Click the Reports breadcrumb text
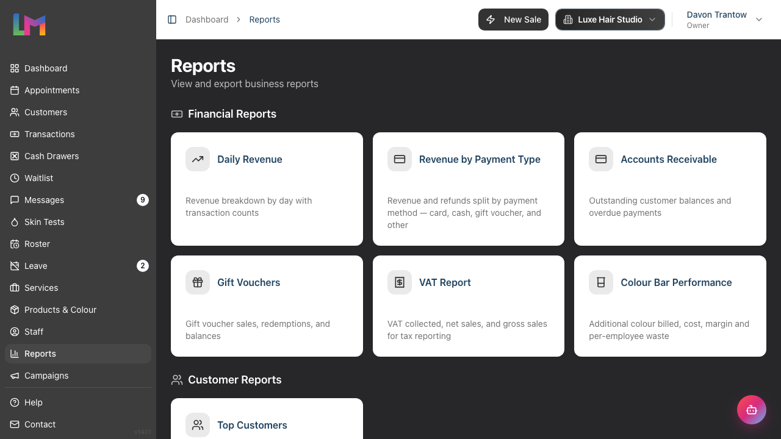781x439 pixels. (x=265, y=20)
